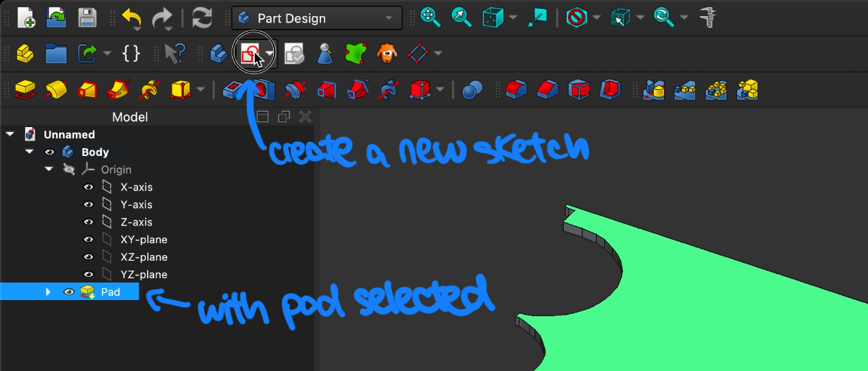
Task: Select the YZ-plane tree item
Action: click(x=144, y=275)
